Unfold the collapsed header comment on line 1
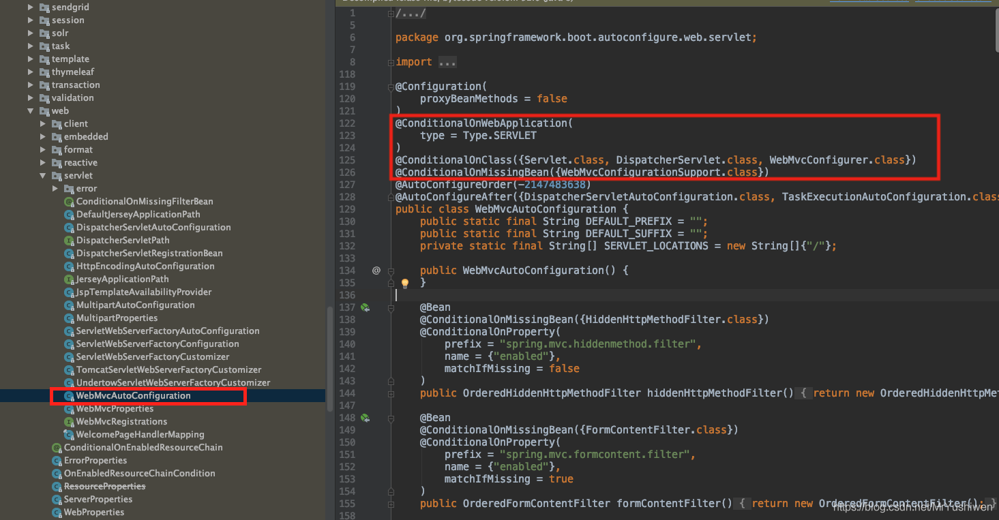 [x=391, y=14]
